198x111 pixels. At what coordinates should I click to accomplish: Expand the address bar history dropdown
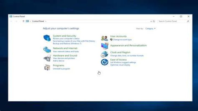[151, 21]
